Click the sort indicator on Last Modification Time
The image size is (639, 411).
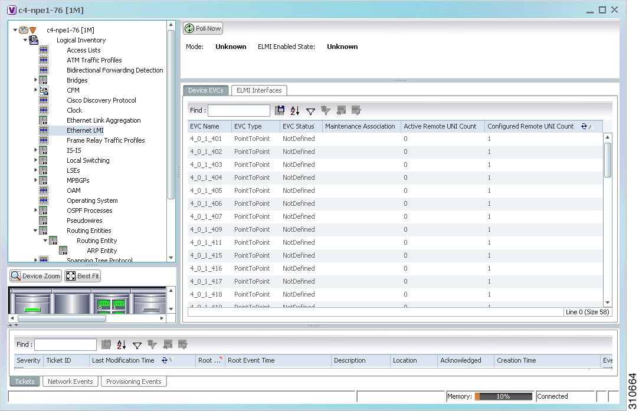pyautogui.click(x=168, y=360)
